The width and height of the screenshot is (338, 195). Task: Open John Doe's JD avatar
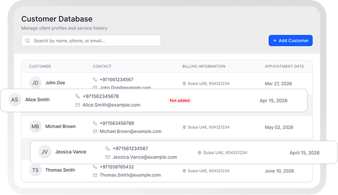[35, 82]
